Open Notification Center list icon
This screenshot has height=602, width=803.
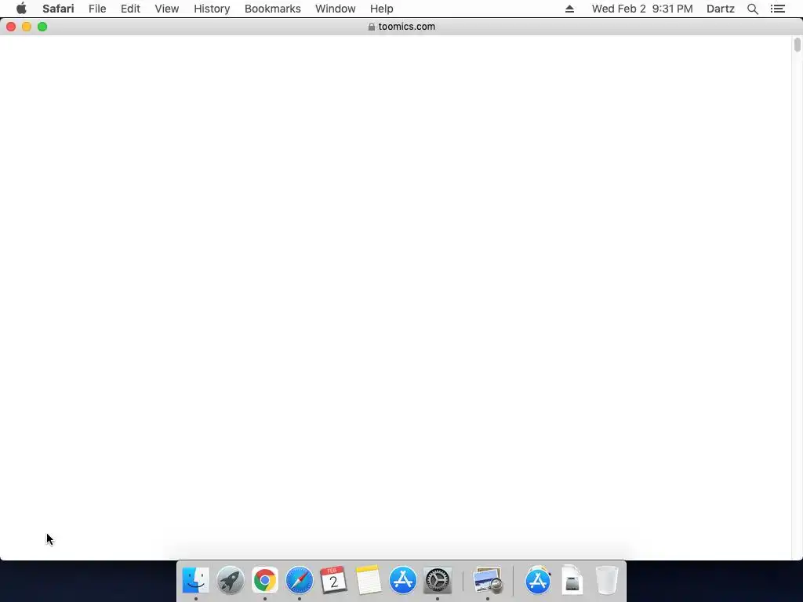pyautogui.click(x=777, y=9)
